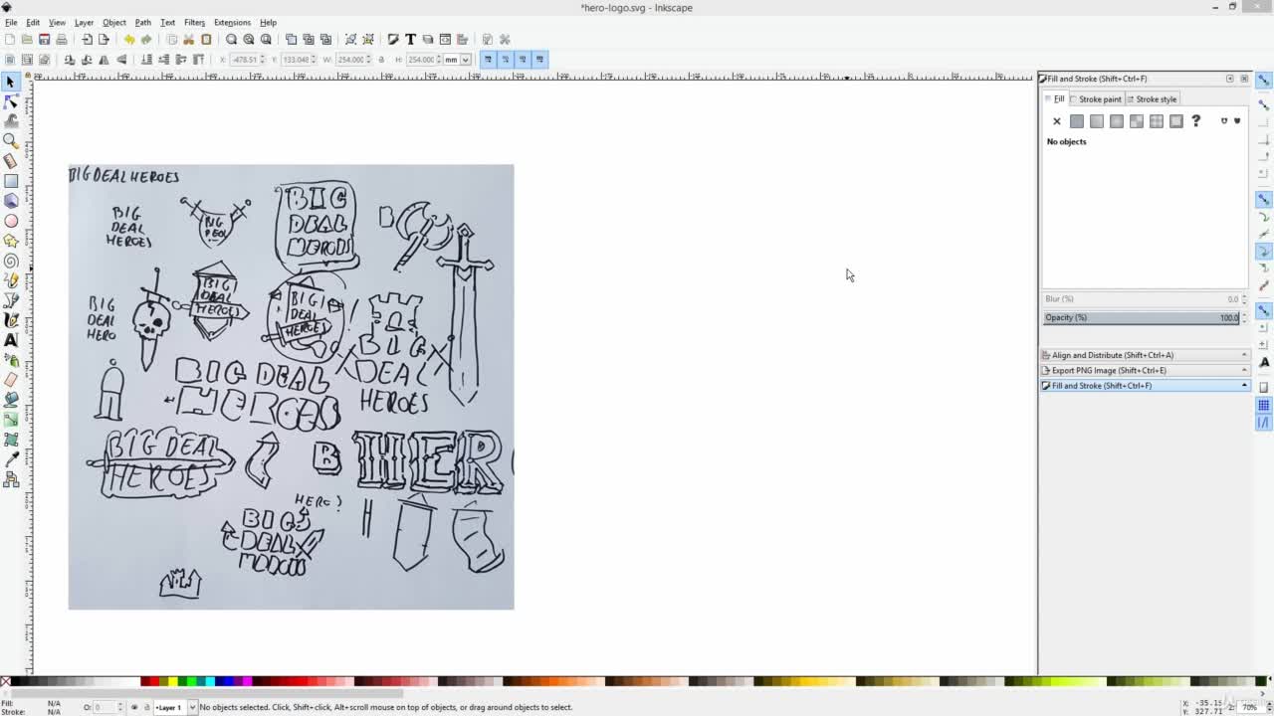Viewport: 1274px width, 716px height.
Task: Select the Rectangle tool
Action: coord(11,181)
